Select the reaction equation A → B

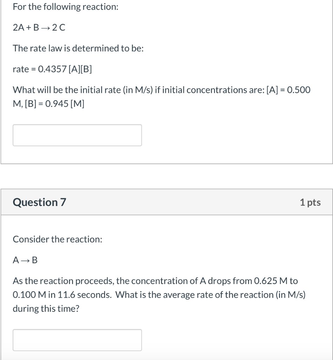click(24, 260)
